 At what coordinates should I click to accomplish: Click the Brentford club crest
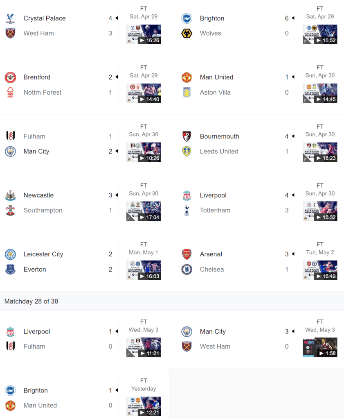[10, 77]
